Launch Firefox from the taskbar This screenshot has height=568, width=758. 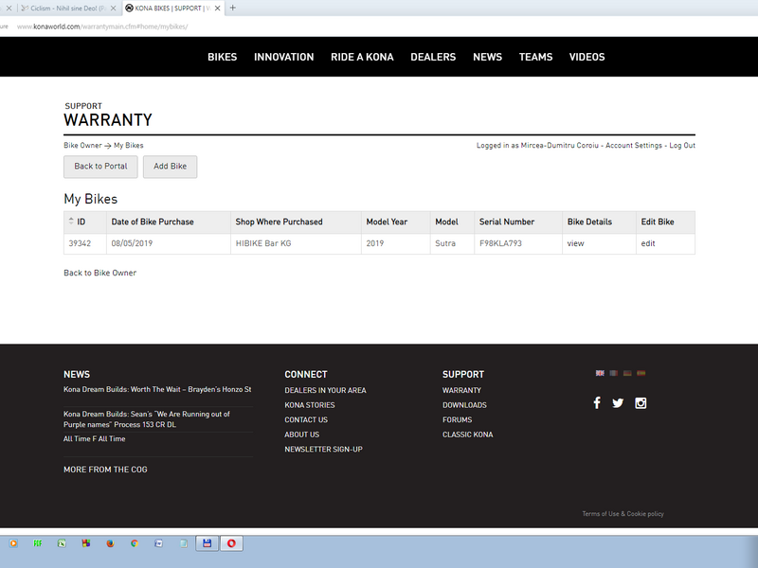pyautogui.click(x=110, y=543)
